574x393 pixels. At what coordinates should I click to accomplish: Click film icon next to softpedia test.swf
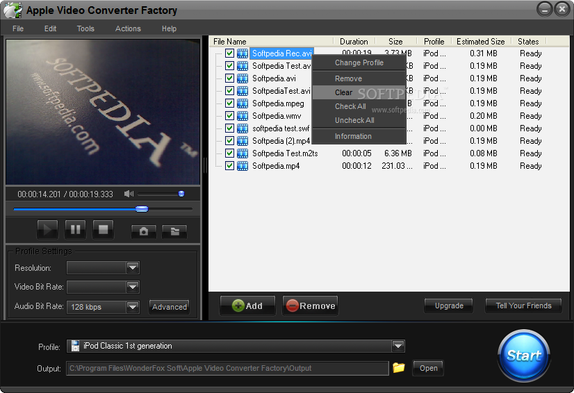(x=243, y=128)
